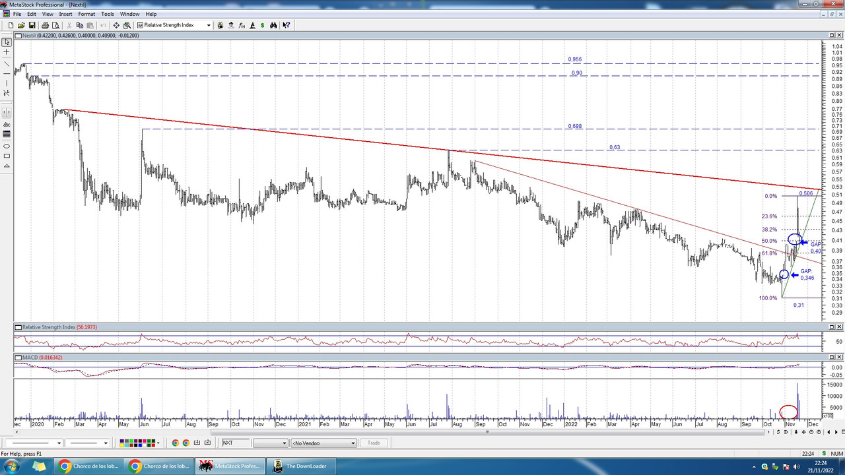Click the crosshair Choose Security icon

pyautogui.click(x=116, y=25)
